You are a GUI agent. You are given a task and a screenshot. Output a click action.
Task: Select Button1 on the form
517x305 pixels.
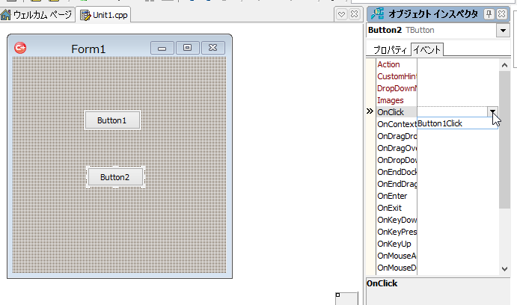112,120
